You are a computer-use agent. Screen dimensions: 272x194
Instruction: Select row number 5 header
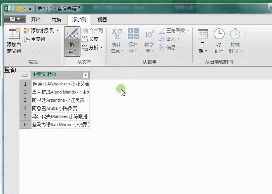click(25, 116)
